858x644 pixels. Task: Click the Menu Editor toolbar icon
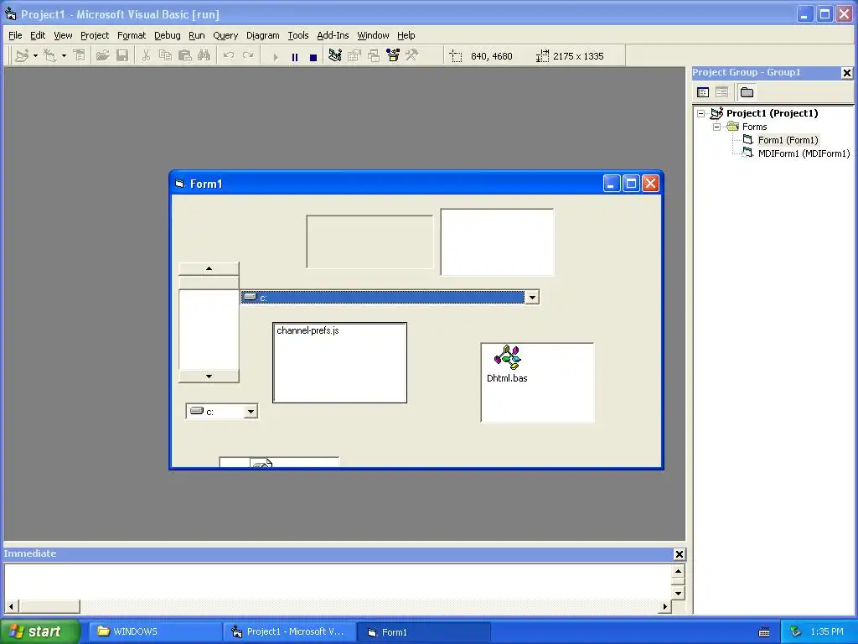80,55
